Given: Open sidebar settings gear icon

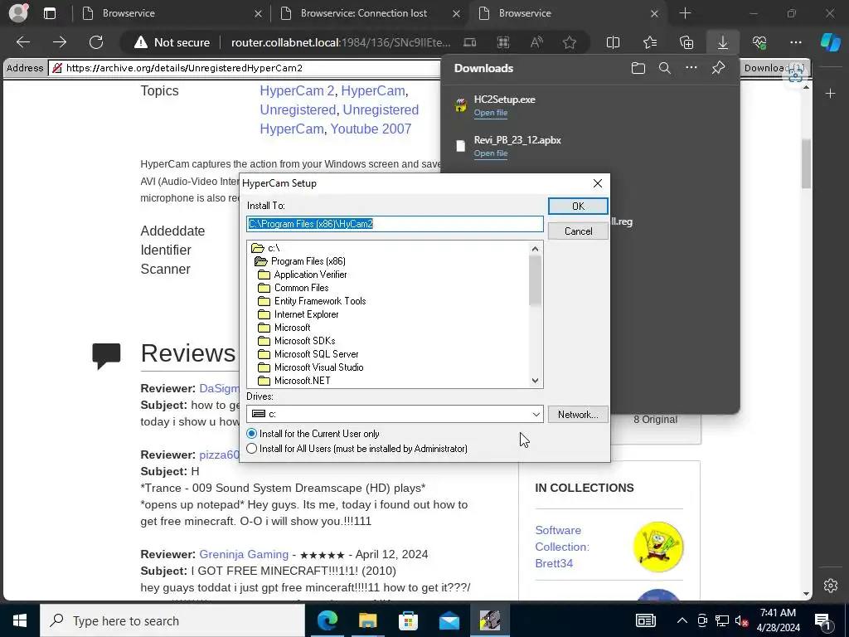Looking at the screenshot, I should pos(831,586).
